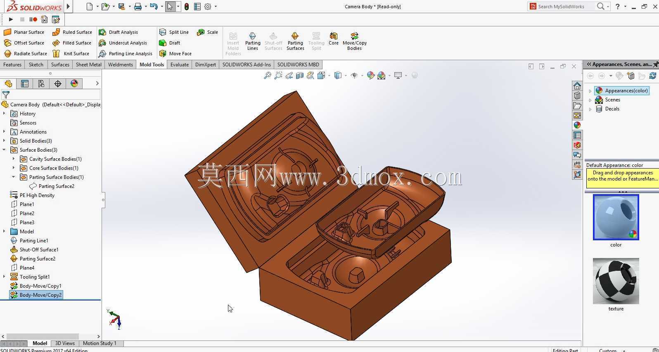The width and height of the screenshot is (659, 352).
Task: Select Parting Line1 feature
Action: [29, 241]
